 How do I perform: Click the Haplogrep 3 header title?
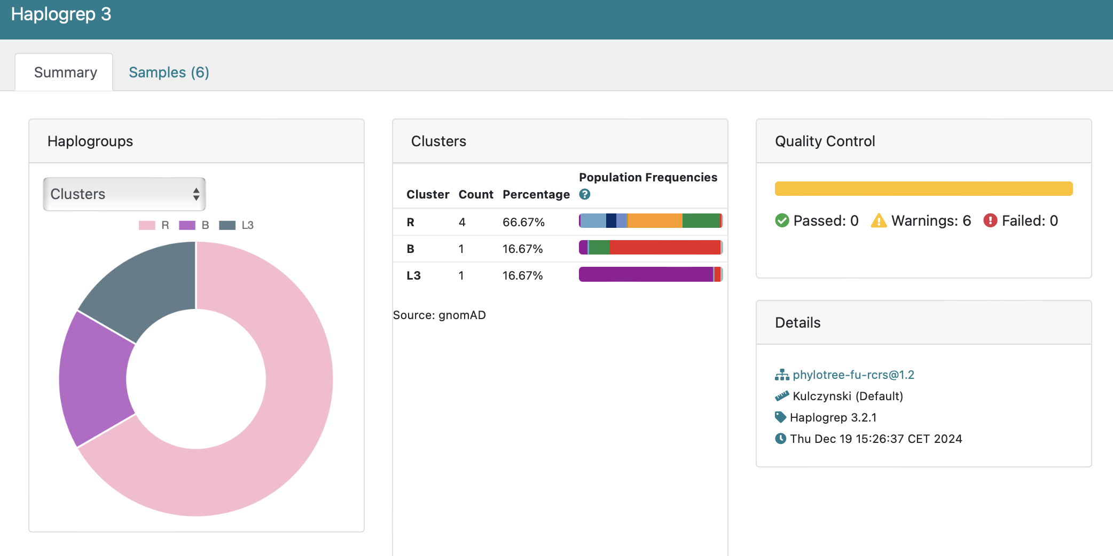[61, 14]
